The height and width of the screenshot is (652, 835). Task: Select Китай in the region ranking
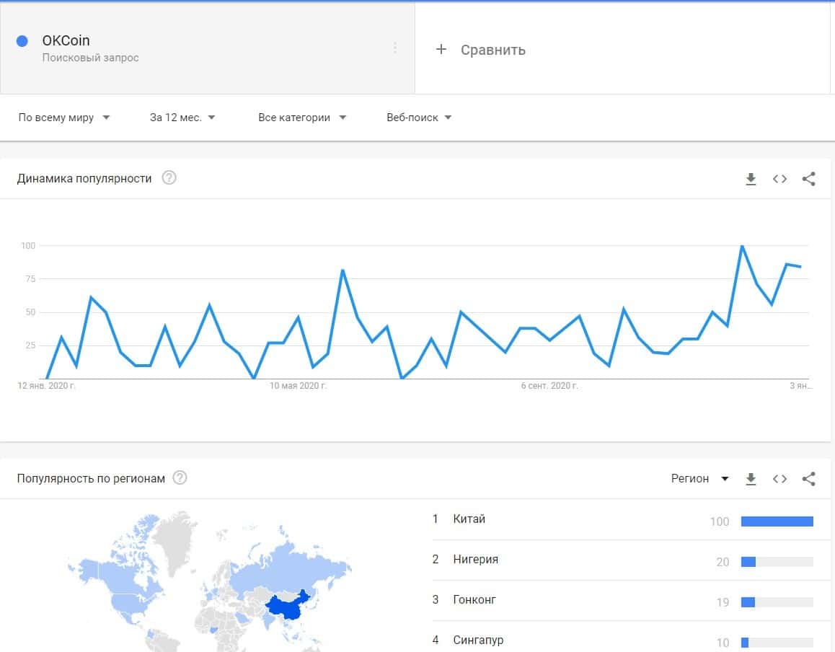469,519
